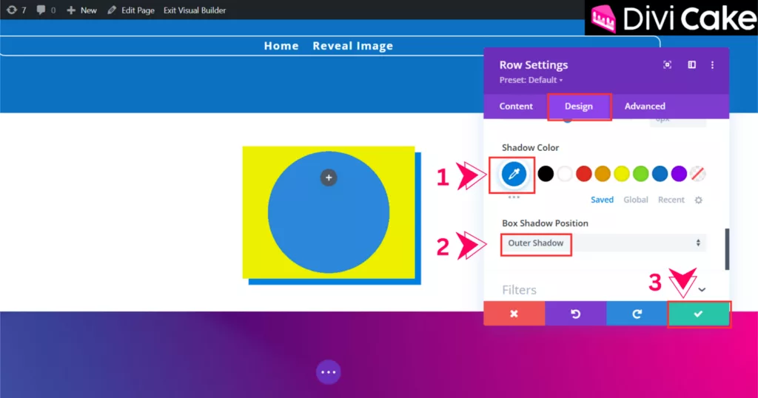Open the Preset: Default dropdown

tap(531, 80)
